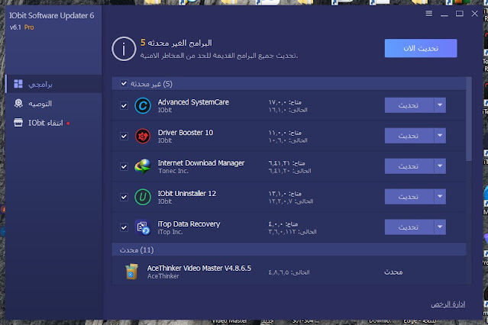Select AceThinker Video Master V4.8.6.5 text
Viewport: 488px width, 325px height.
point(199,268)
